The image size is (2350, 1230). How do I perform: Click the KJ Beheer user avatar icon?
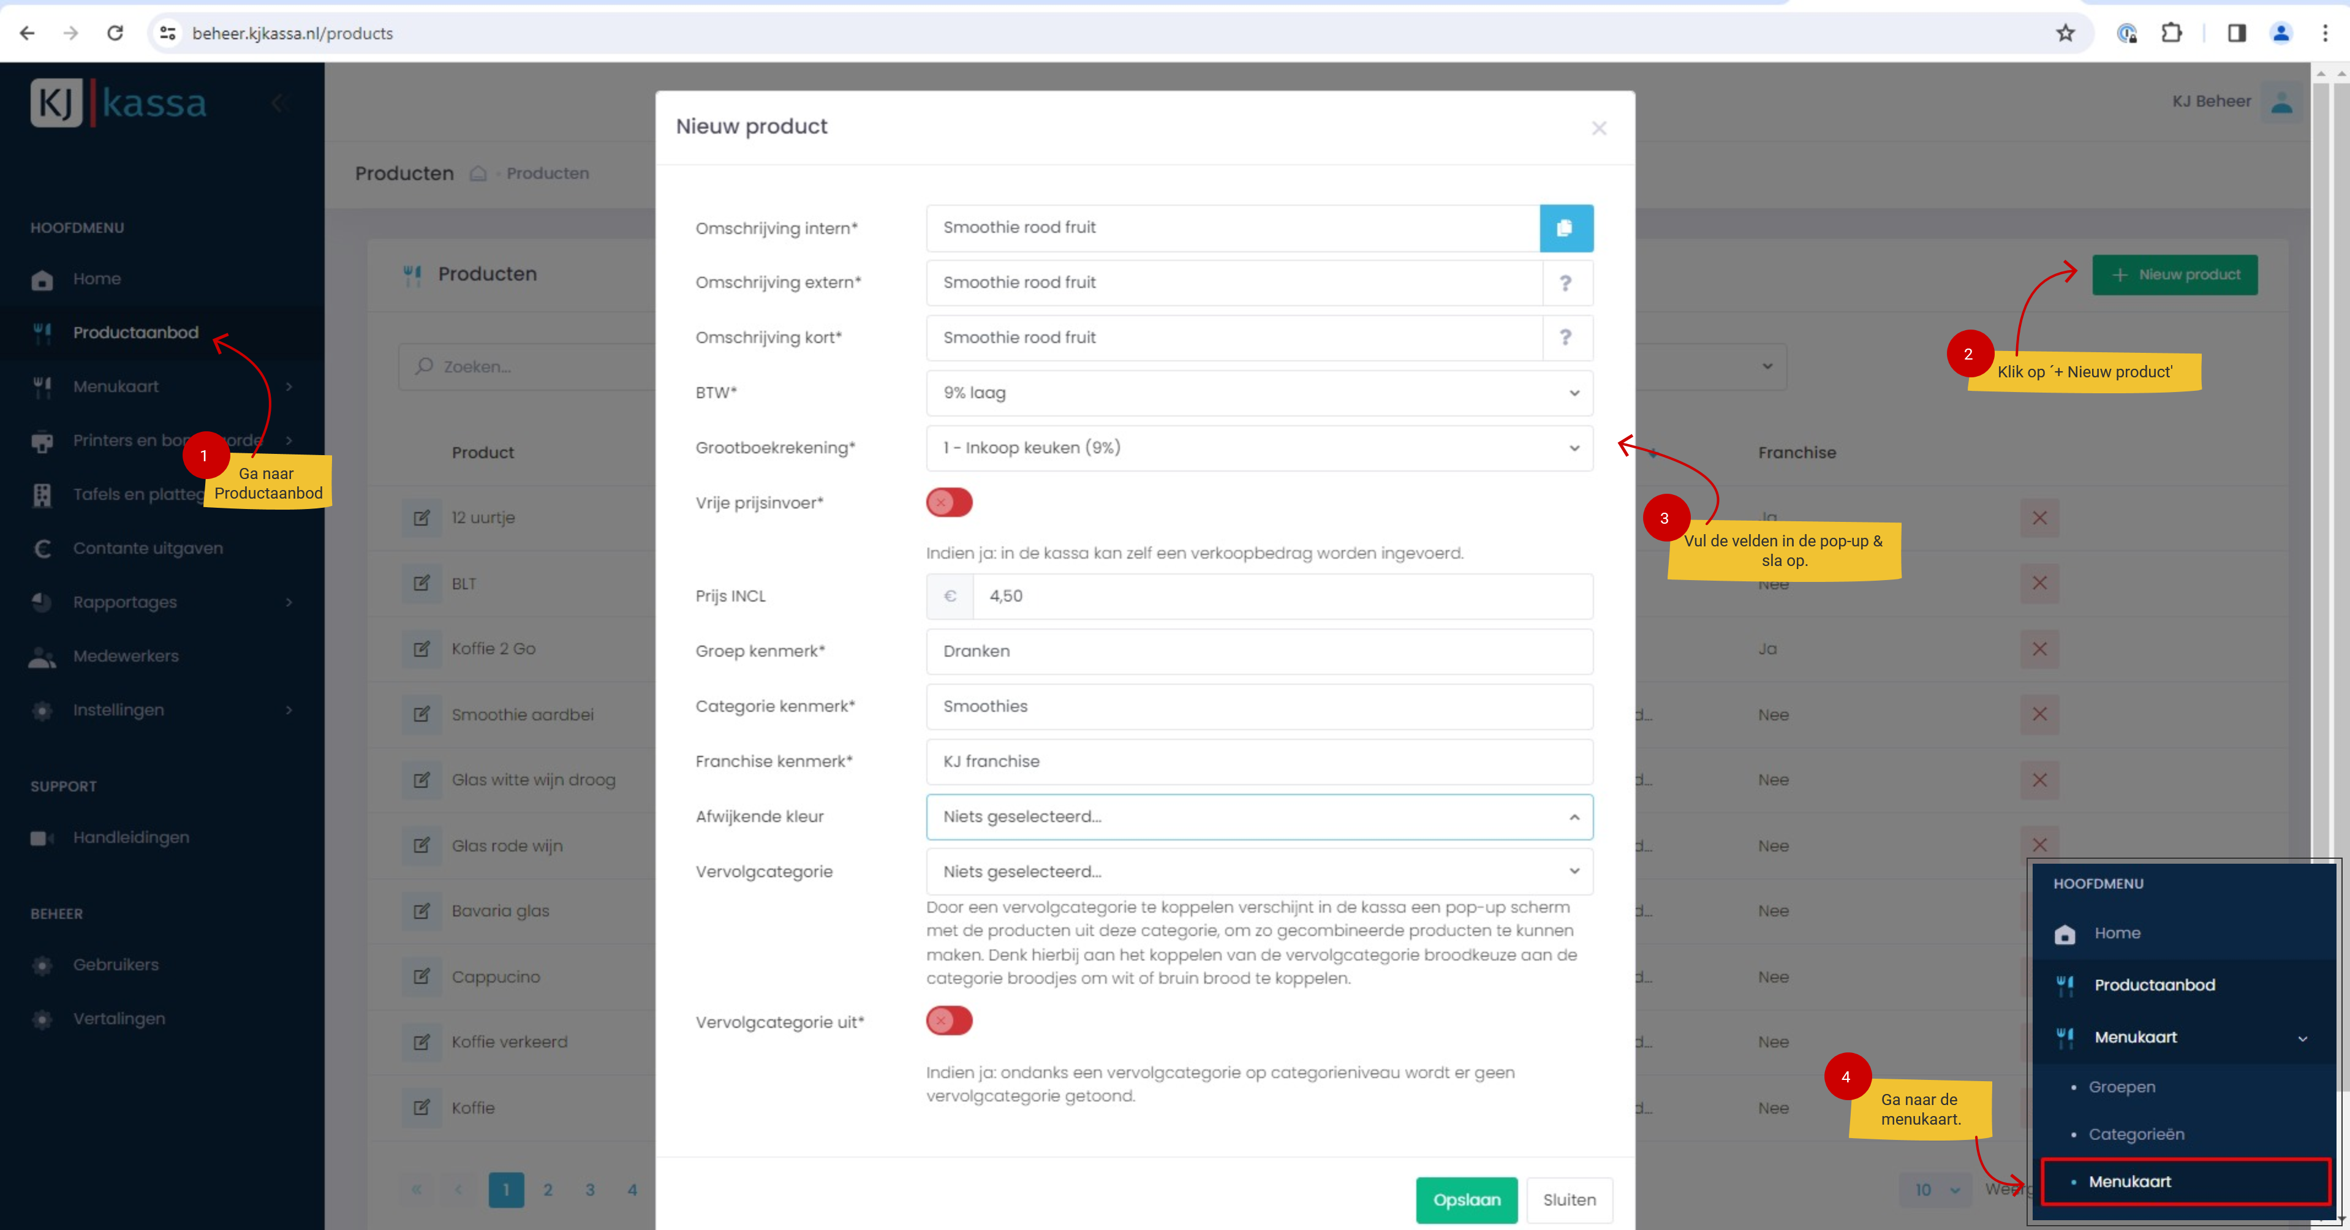click(2281, 102)
